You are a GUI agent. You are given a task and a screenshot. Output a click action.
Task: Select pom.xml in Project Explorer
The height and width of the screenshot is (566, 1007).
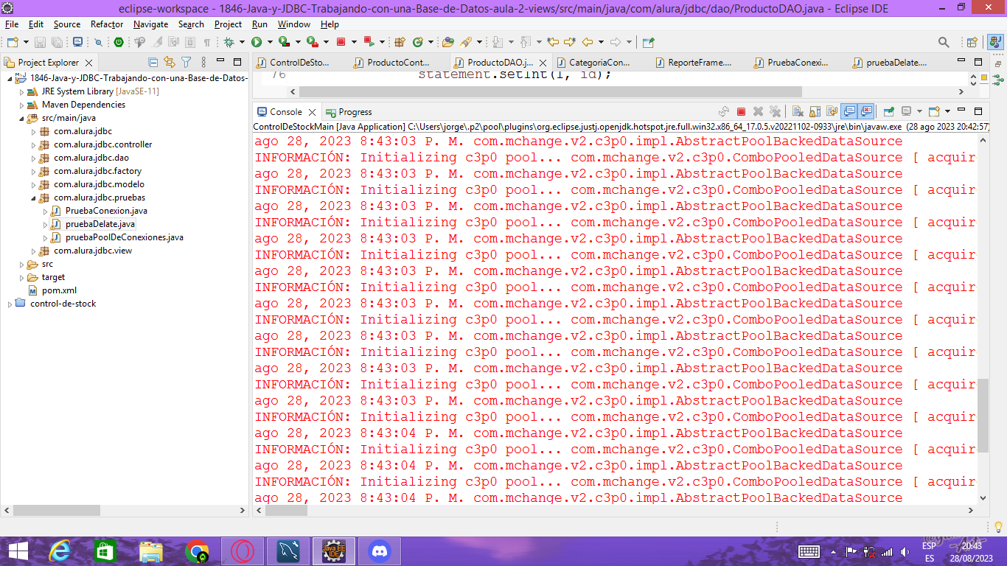tap(59, 290)
